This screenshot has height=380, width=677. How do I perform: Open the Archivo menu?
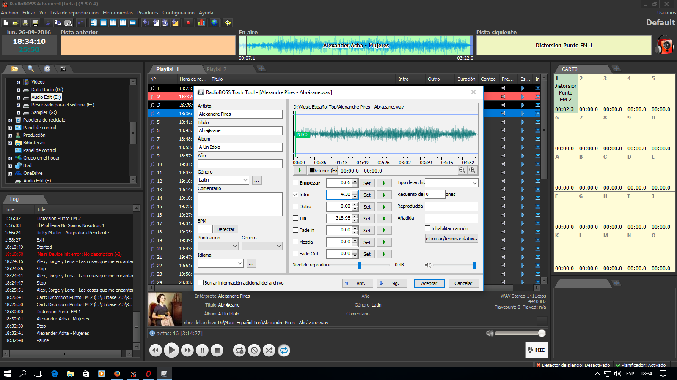(x=10, y=13)
